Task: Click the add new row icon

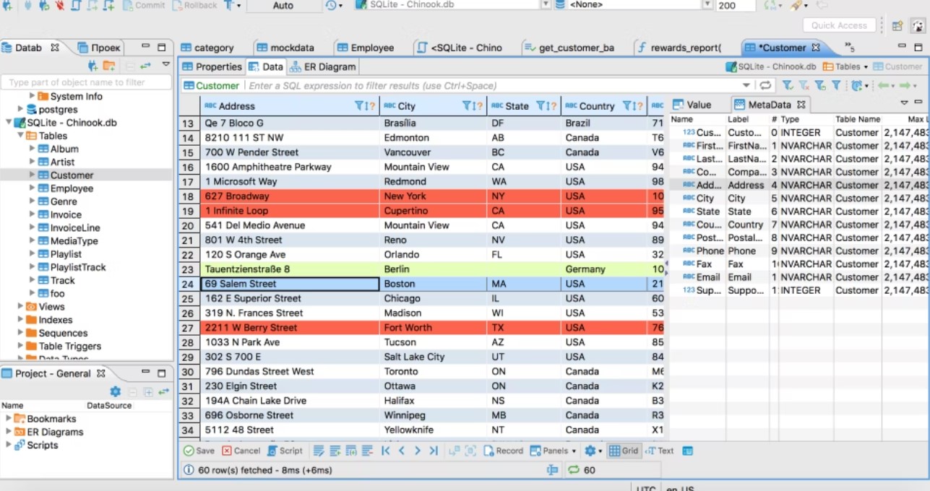Action: 335,451
